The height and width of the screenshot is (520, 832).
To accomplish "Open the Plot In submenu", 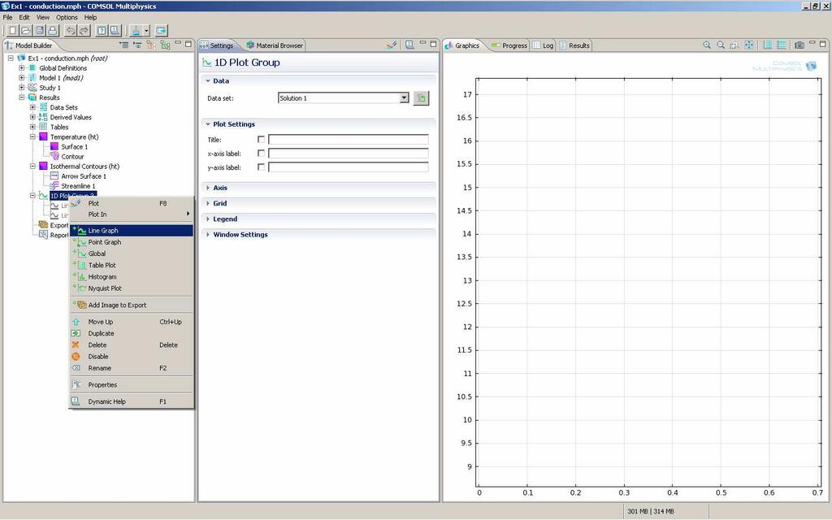I will 132,214.
